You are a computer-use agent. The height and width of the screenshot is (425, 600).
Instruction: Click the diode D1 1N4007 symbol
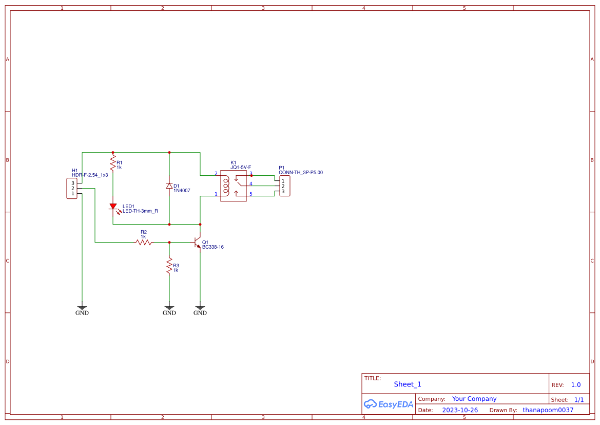pos(169,186)
